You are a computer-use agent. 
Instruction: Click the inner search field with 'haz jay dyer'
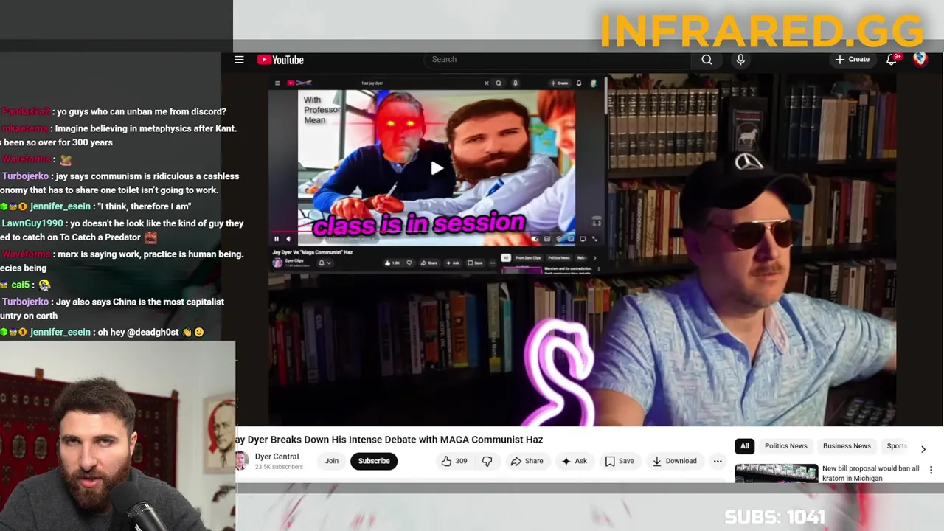click(x=420, y=83)
